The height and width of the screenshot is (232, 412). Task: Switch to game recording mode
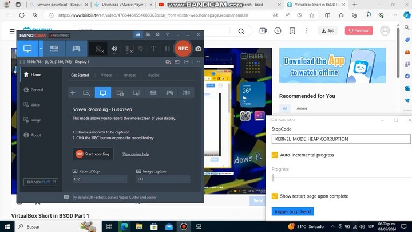(76, 49)
